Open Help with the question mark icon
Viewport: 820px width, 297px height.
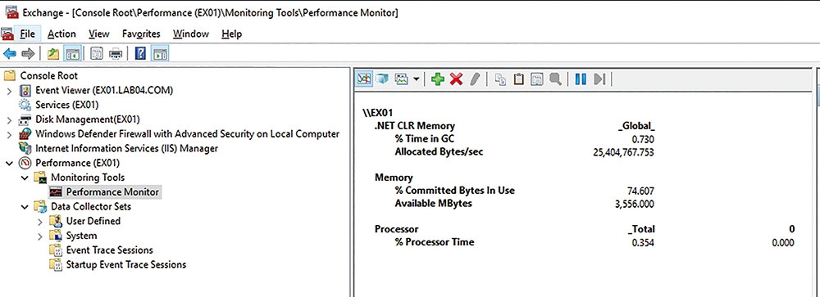point(140,53)
